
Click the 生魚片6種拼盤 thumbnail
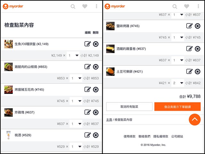pyautogui.click(x=9, y=44)
